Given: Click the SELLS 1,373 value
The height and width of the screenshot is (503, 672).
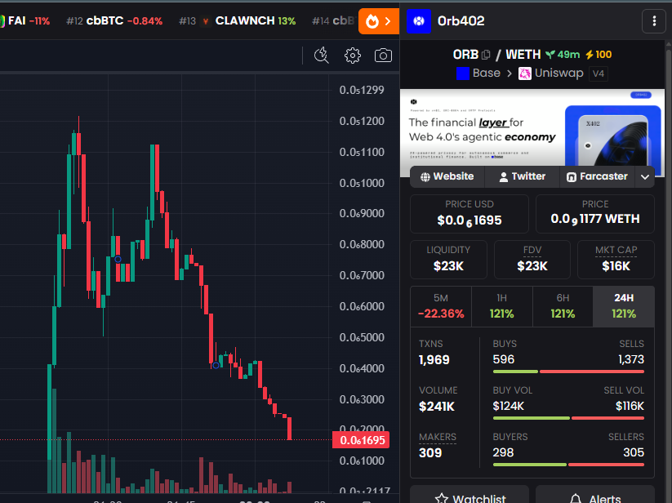Looking at the screenshot, I should pyautogui.click(x=631, y=359).
